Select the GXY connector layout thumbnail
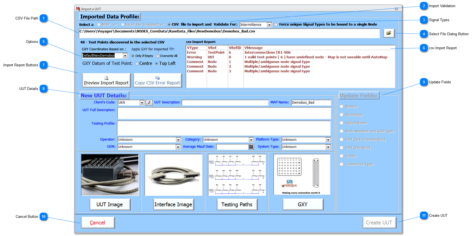Image resolution: width=473 pixels, height=236 pixels. pyautogui.click(x=302, y=174)
